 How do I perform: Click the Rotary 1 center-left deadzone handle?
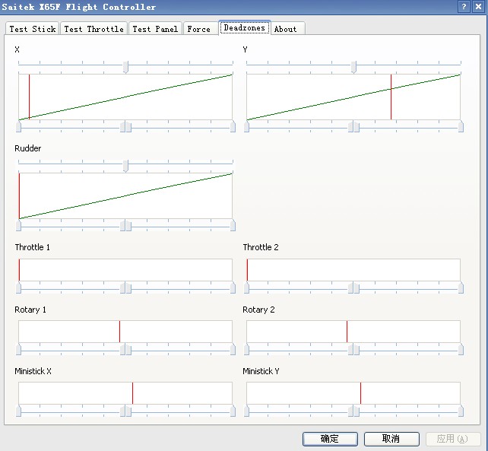(x=122, y=349)
